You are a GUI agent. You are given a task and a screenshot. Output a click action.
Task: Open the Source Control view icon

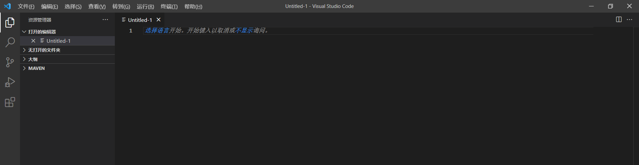tap(10, 62)
